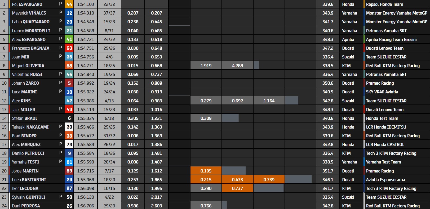
Task: Select rider Alex MARQUEZ
Action: [x=26, y=144]
